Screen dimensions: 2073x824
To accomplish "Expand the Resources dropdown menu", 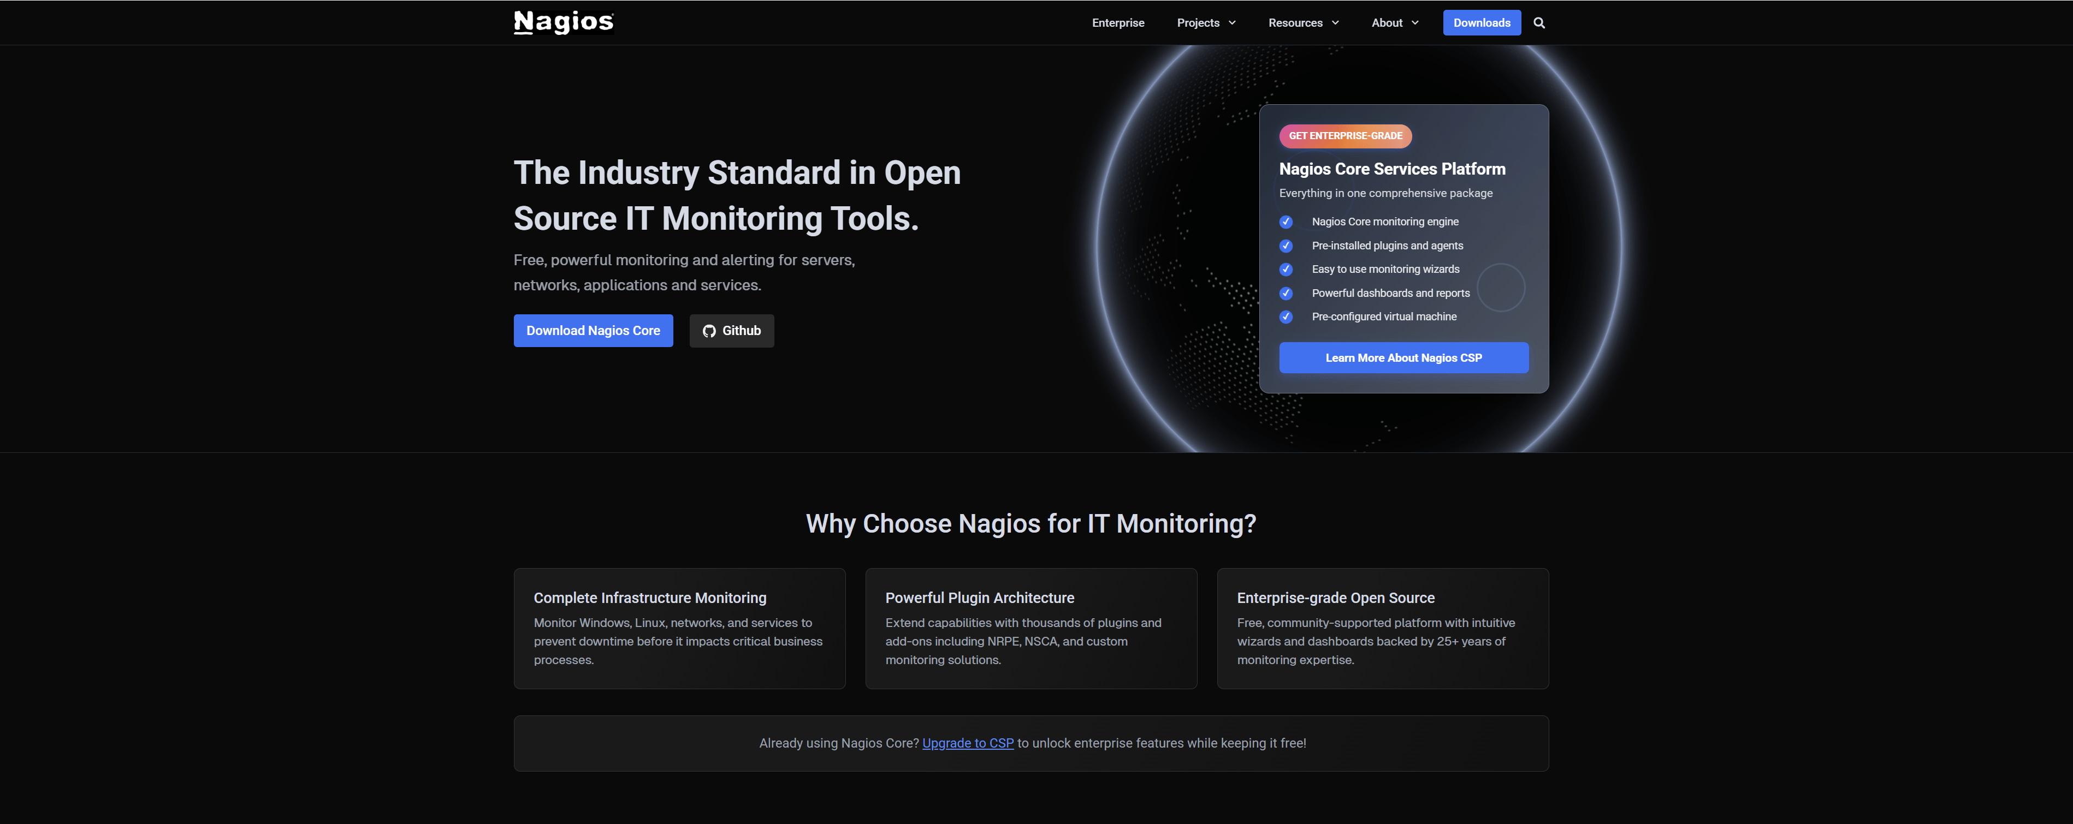I will click(1303, 22).
